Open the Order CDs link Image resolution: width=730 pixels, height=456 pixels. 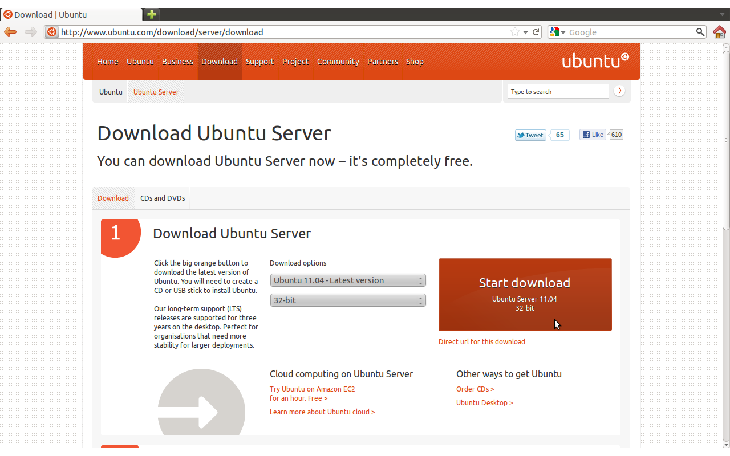click(475, 389)
